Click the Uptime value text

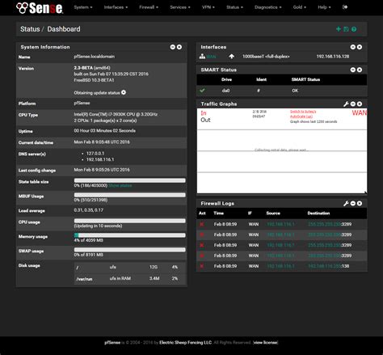(x=105, y=131)
